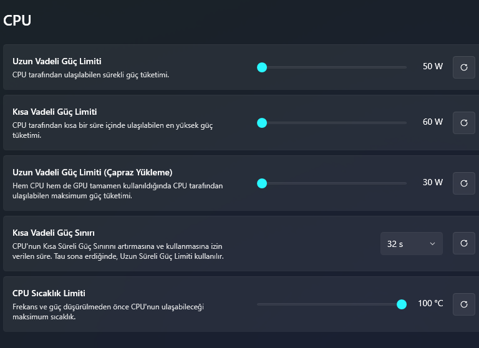Screen dimensions: 479x348
Task: Click the 50 W value label
Action: (432, 67)
